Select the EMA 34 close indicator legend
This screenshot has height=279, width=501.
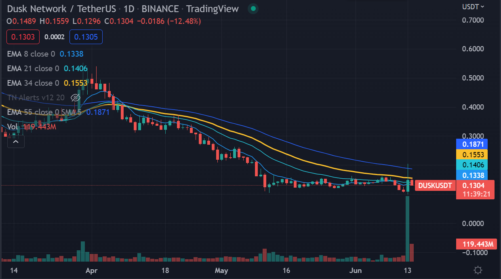coord(47,83)
